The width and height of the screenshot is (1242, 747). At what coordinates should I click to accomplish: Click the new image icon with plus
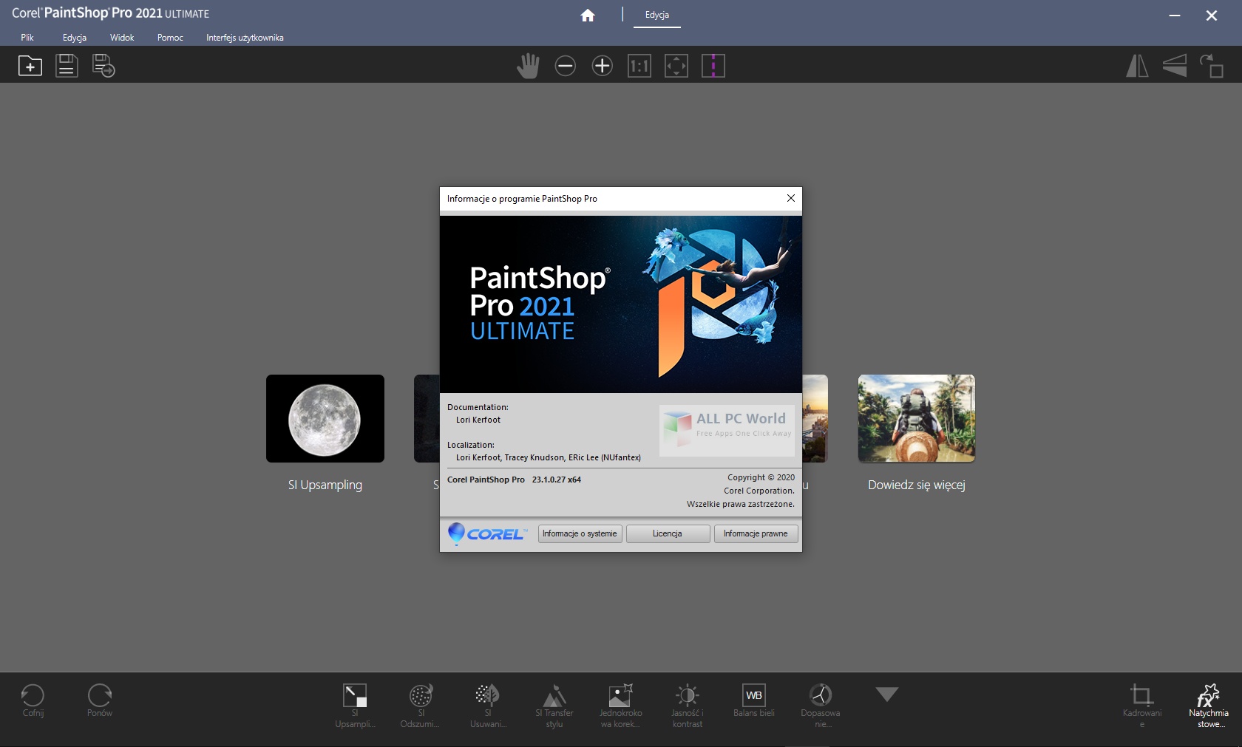[x=30, y=66]
